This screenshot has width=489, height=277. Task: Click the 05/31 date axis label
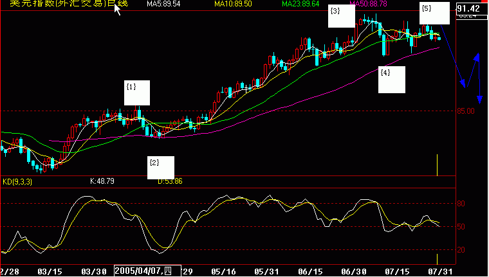point(266,271)
